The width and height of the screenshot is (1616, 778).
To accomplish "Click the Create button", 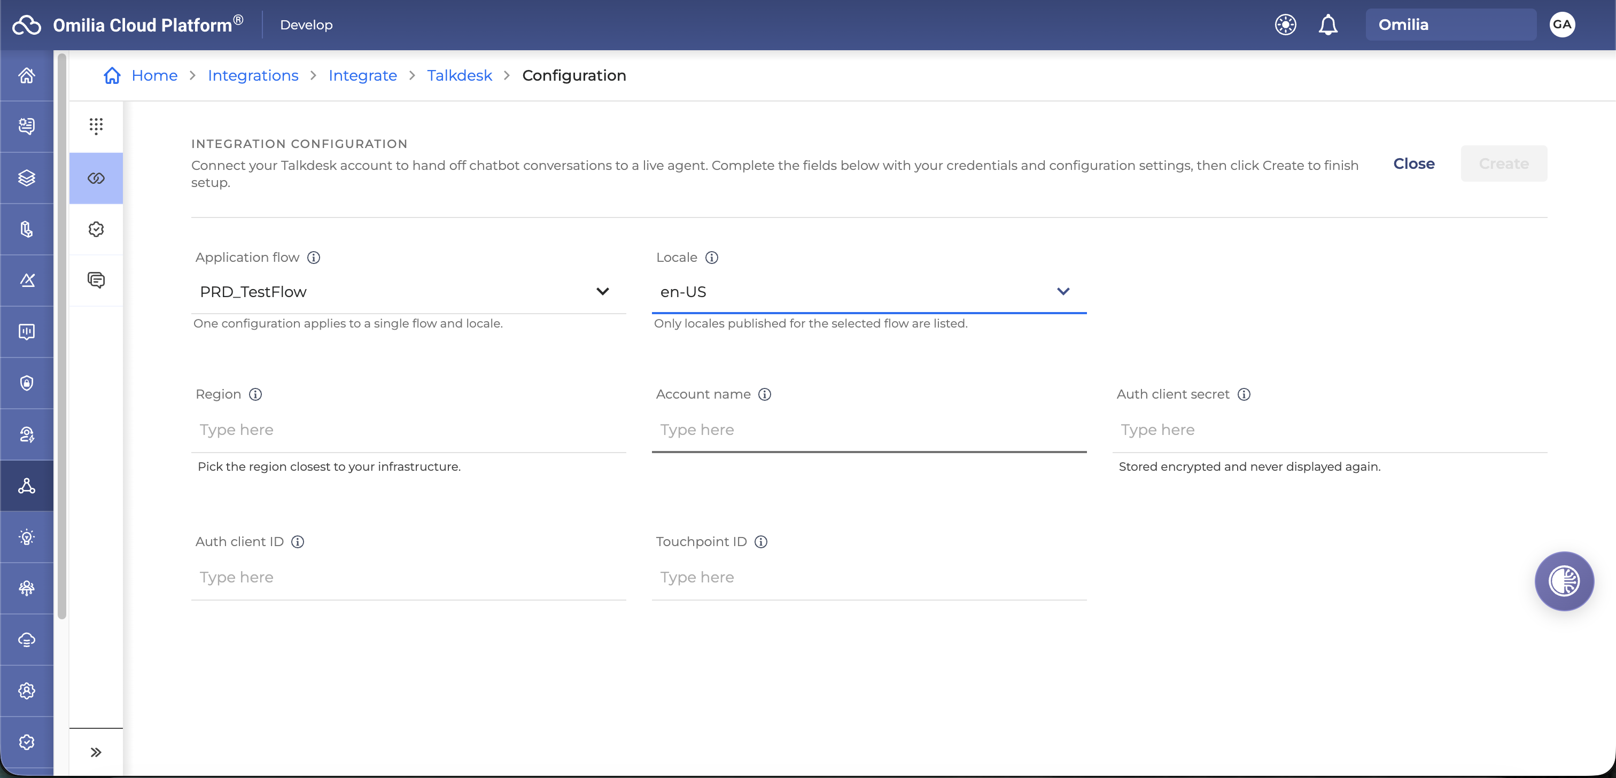I will 1504,164.
